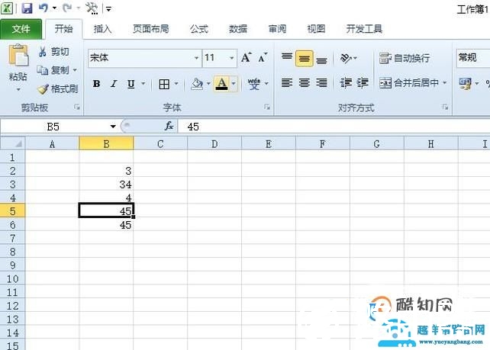Switch to the 开始 (Home) tab
This screenshot has width=490, height=350.
click(64, 29)
